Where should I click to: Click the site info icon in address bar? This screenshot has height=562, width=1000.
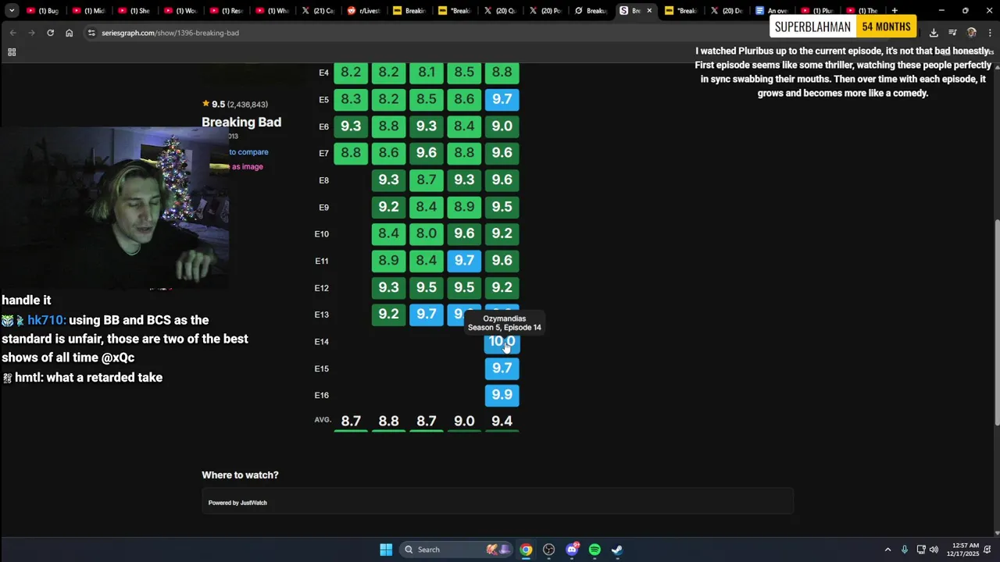(91, 33)
